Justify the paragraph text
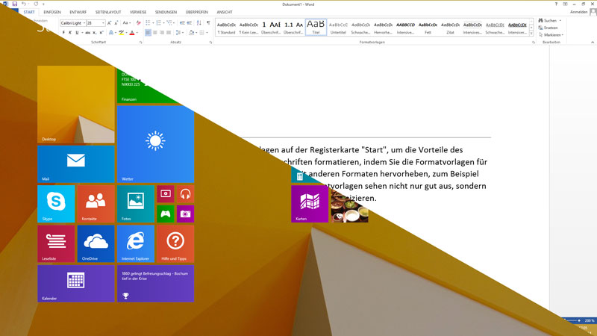597x336 pixels. click(169, 33)
